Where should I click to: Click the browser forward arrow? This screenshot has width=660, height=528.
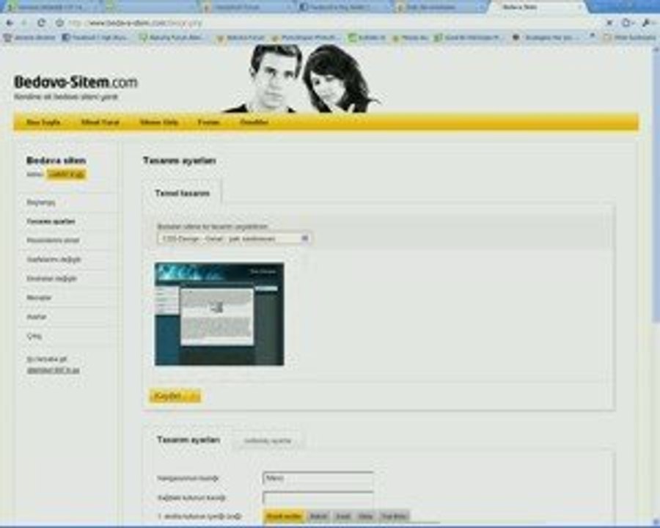[x=24, y=23]
